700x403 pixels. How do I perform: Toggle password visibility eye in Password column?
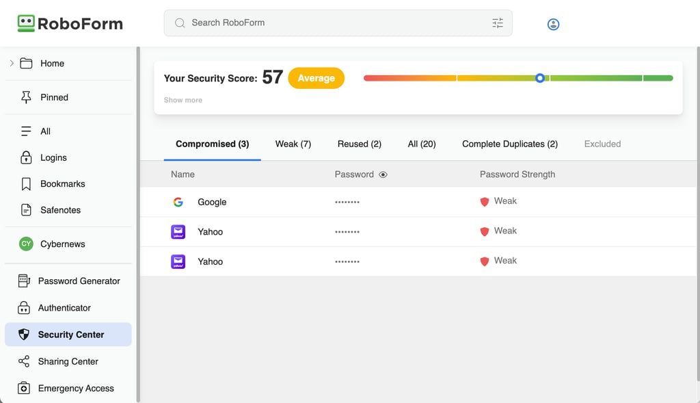click(383, 174)
